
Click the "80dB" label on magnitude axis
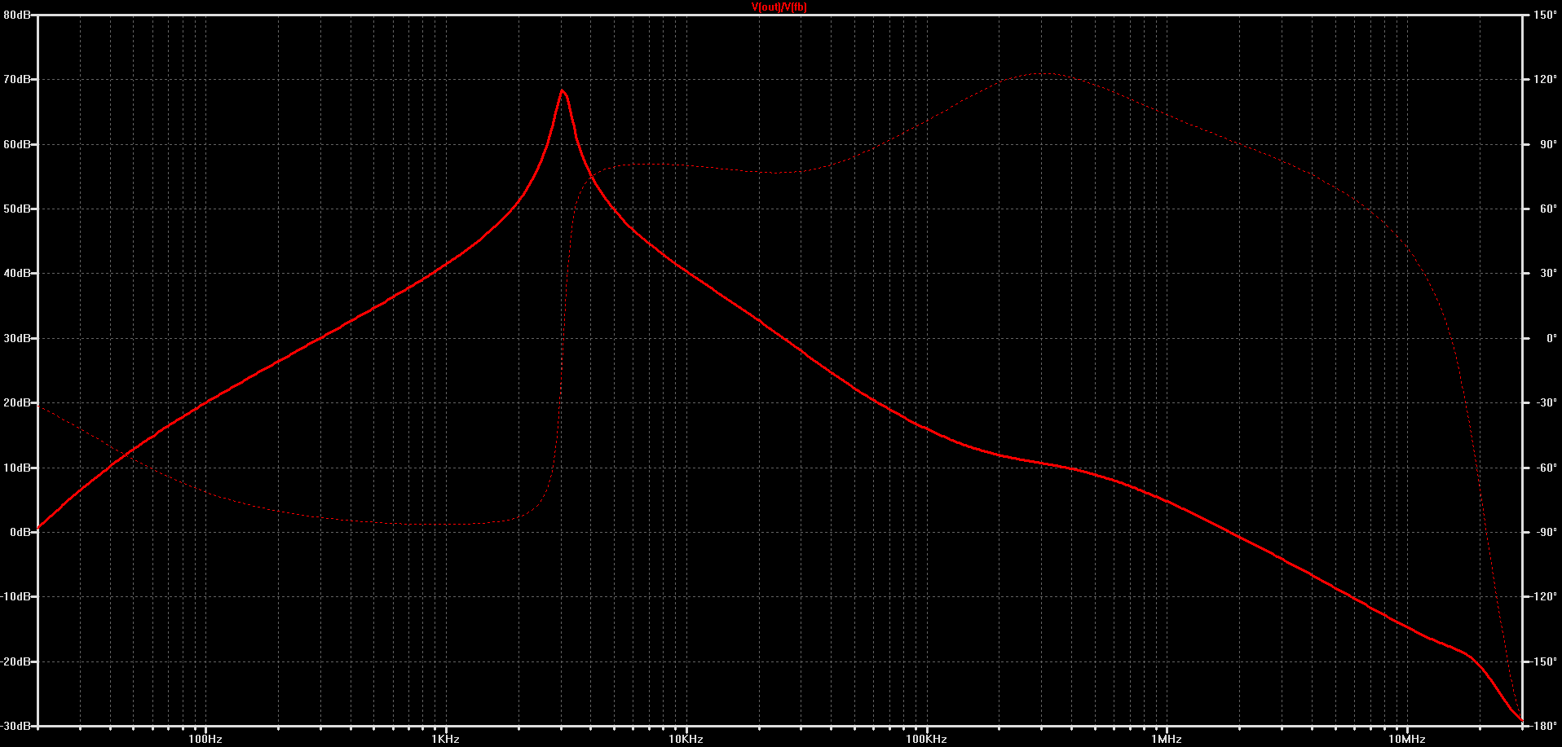17,15
